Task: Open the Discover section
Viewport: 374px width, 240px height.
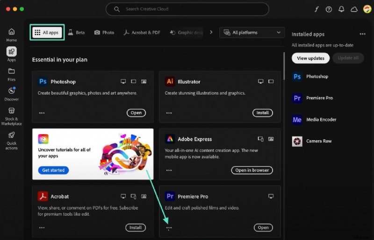Action: [x=11, y=94]
